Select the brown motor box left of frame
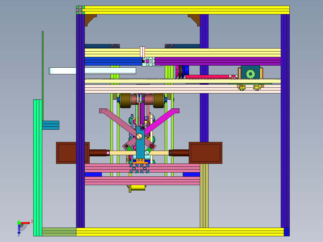This screenshot has width=323, height=242. pos(73,153)
